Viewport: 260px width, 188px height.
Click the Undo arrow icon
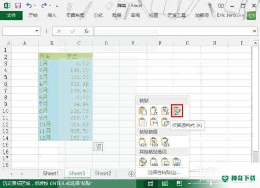(x=29, y=6)
